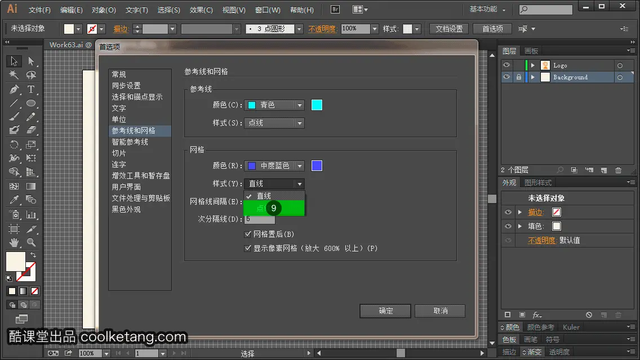Select the Artboard tool
640x360 pixels.
tap(14, 229)
